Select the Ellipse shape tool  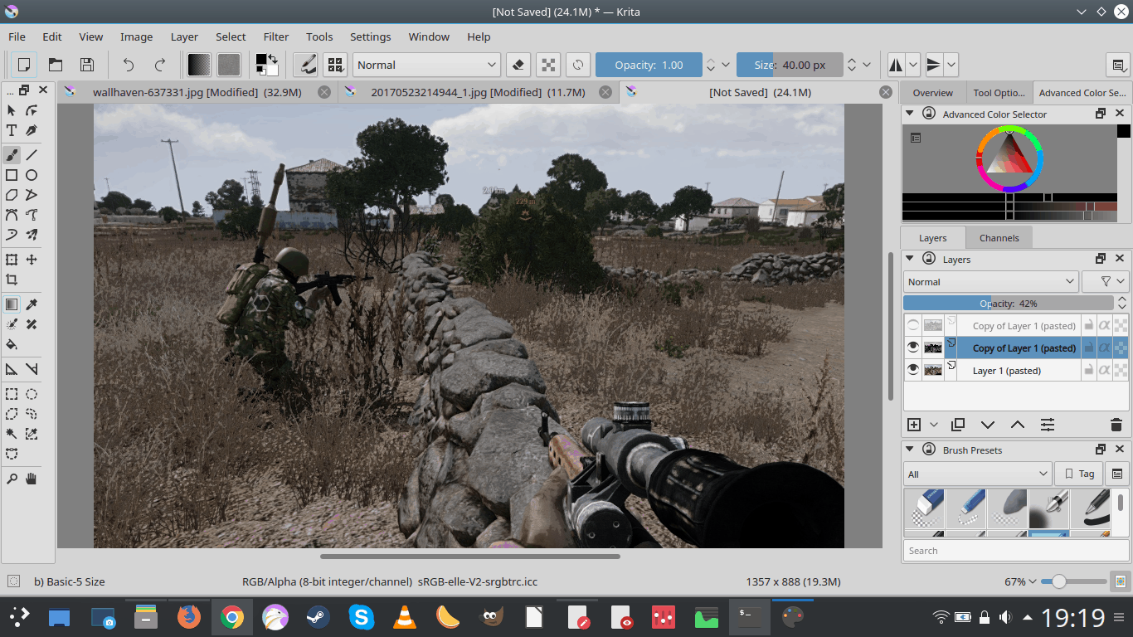(32, 175)
